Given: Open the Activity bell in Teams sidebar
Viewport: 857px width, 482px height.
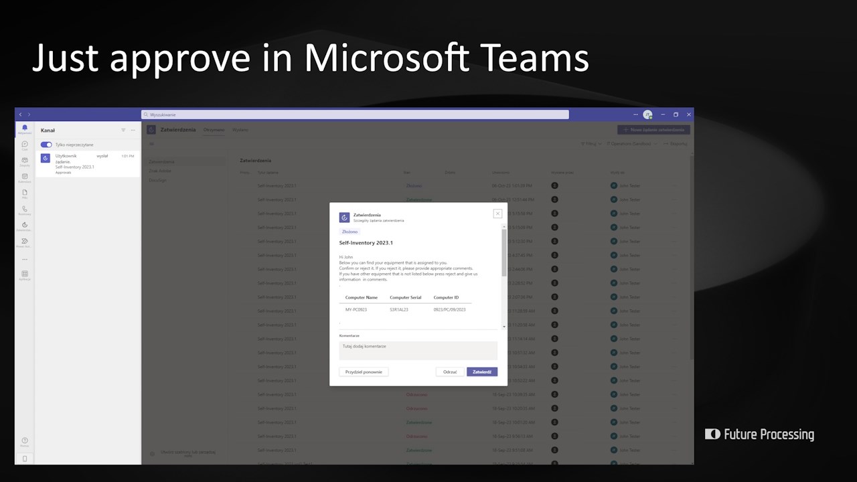Looking at the screenshot, I should [x=25, y=129].
